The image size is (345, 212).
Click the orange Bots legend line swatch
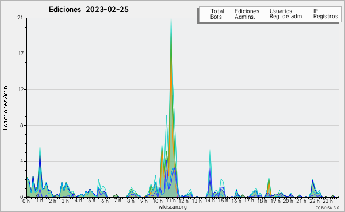click(204, 17)
